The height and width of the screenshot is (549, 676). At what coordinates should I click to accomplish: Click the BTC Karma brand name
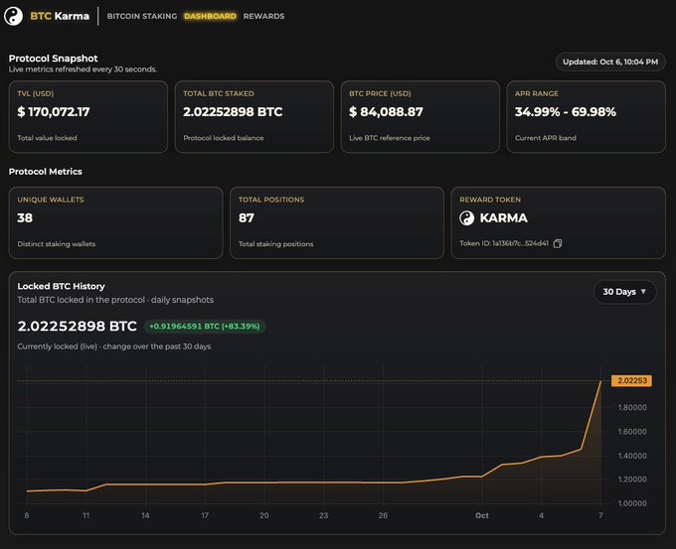[x=60, y=16]
